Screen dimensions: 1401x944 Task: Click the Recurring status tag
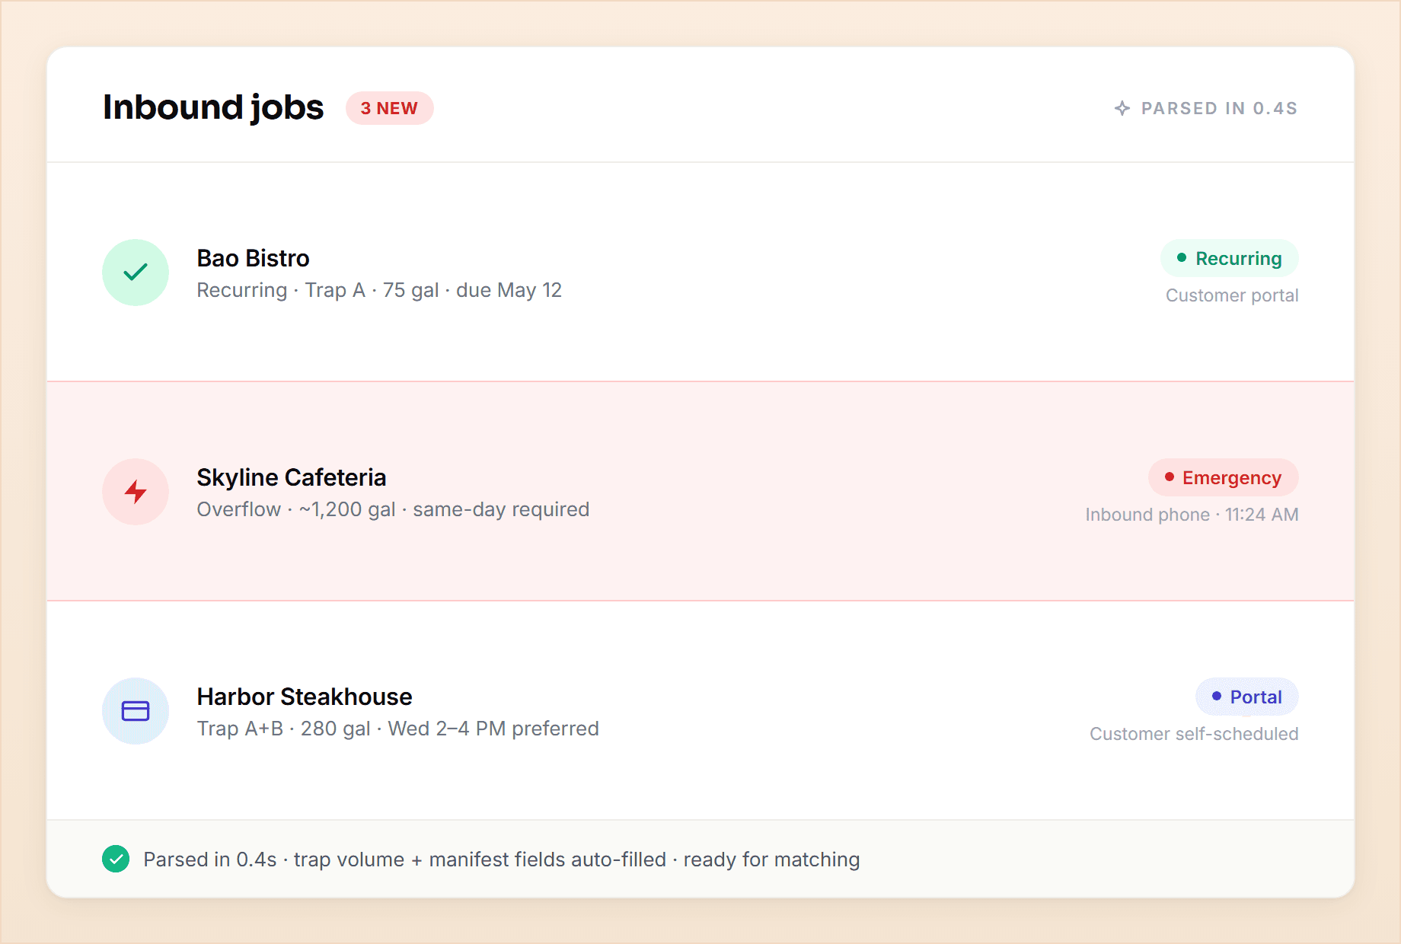(x=1230, y=259)
